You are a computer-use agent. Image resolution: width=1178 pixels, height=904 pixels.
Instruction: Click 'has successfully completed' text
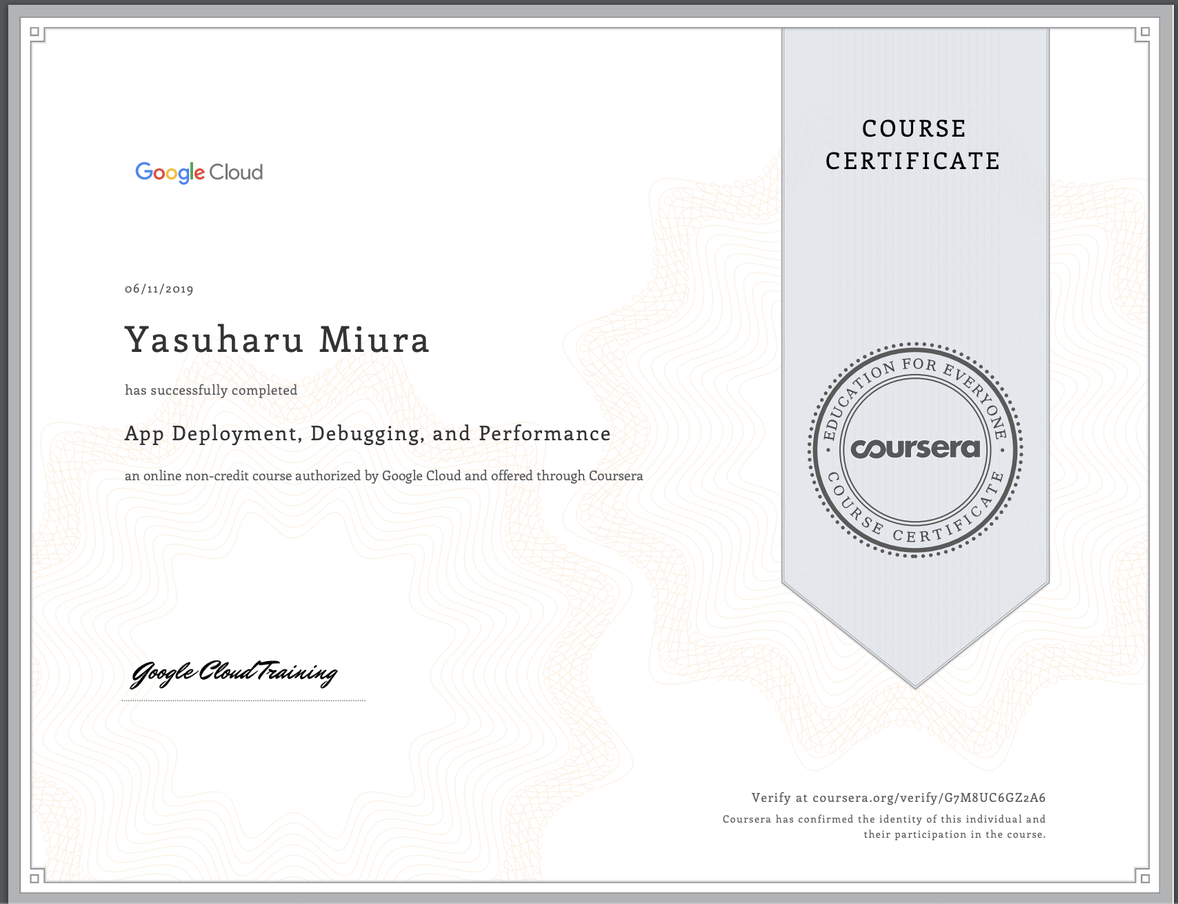(x=211, y=390)
